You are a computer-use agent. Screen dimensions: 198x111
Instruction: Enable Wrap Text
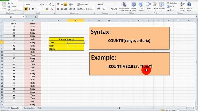[83, 5]
